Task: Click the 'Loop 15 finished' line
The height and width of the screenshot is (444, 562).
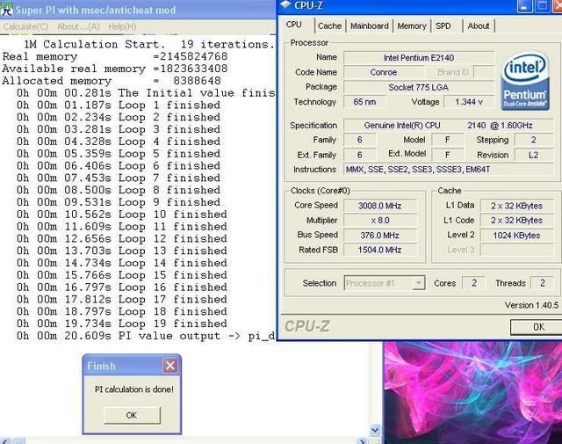Action: (x=122, y=275)
